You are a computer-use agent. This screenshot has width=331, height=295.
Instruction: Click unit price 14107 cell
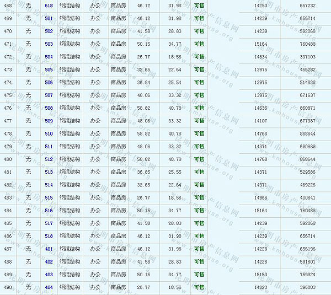261,121
